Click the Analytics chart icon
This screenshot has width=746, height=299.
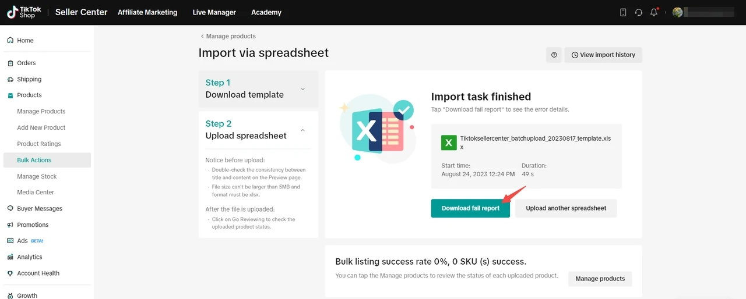click(x=10, y=257)
